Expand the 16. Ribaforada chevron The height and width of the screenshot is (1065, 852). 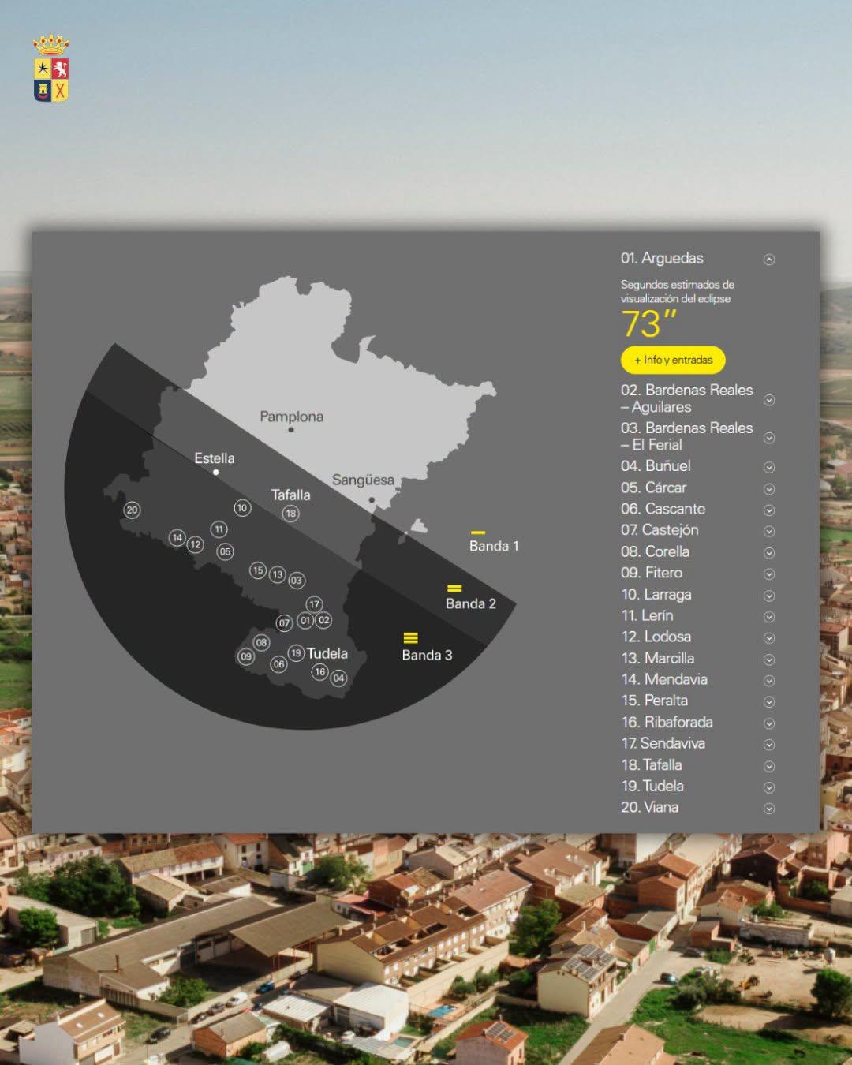pos(769,723)
